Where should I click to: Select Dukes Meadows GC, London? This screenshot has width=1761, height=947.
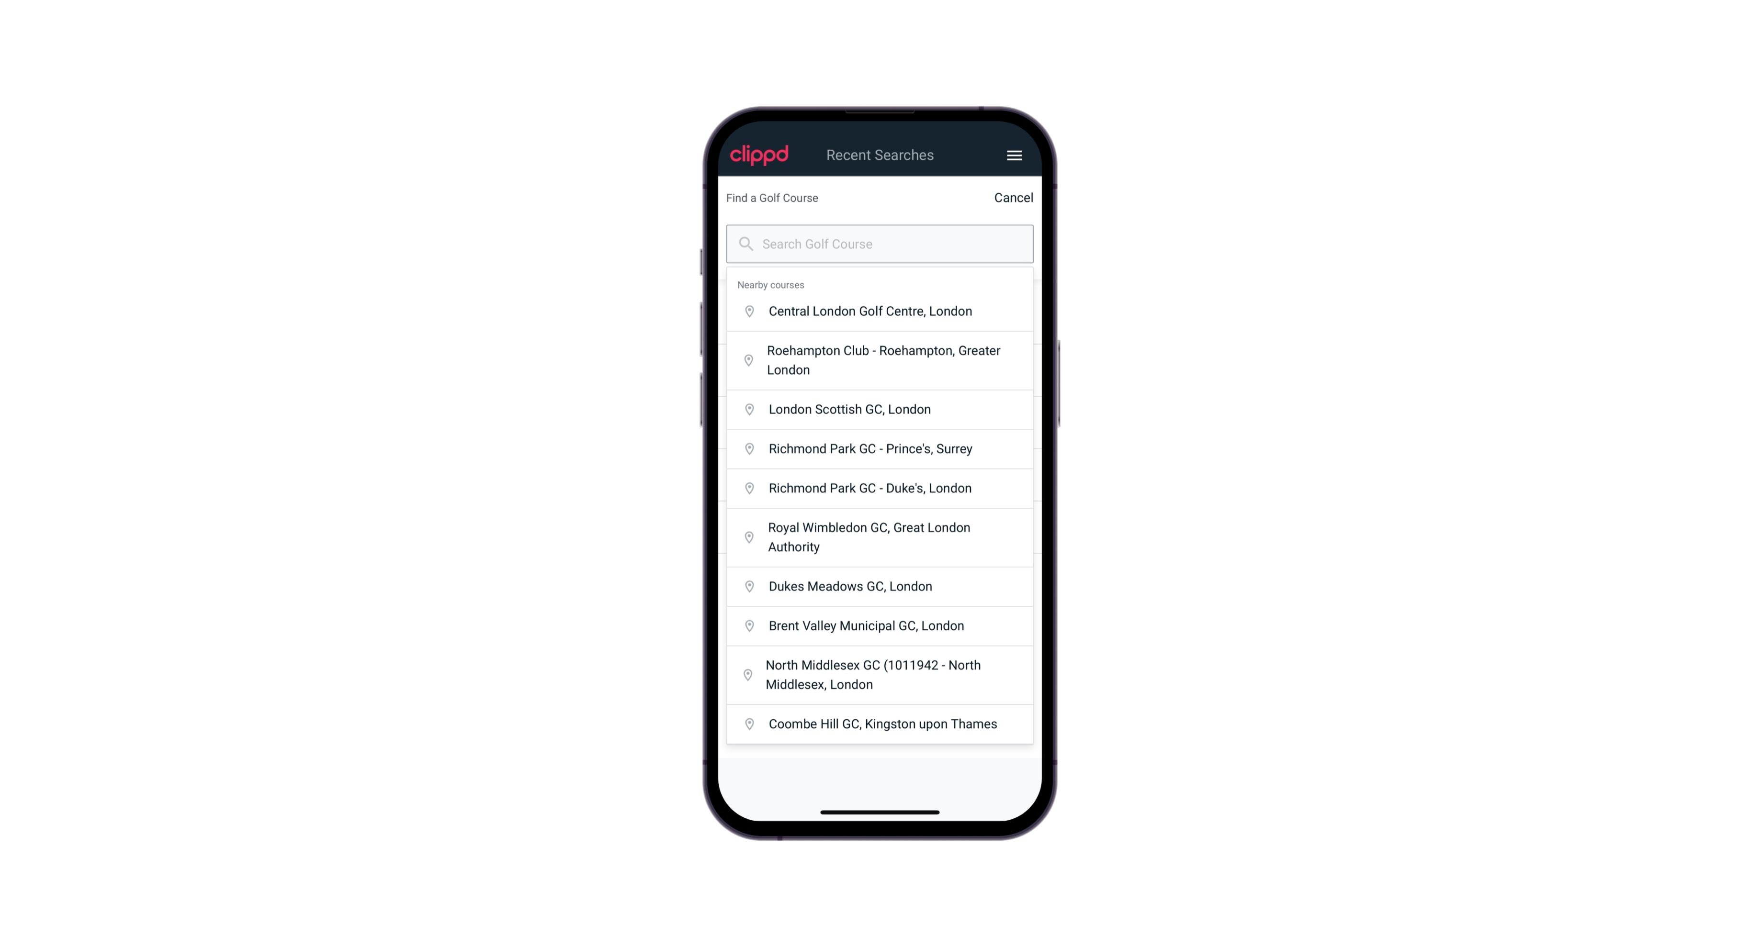coord(880,585)
